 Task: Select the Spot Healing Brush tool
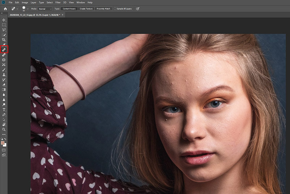[x=4, y=49]
